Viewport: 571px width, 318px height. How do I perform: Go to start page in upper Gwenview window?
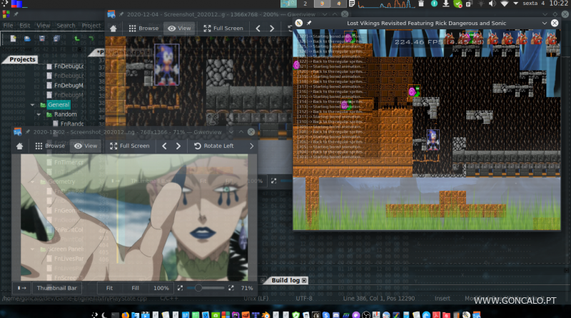click(113, 28)
